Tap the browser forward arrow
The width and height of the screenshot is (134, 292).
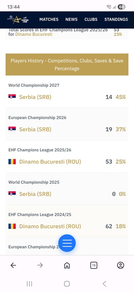point(40,265)
